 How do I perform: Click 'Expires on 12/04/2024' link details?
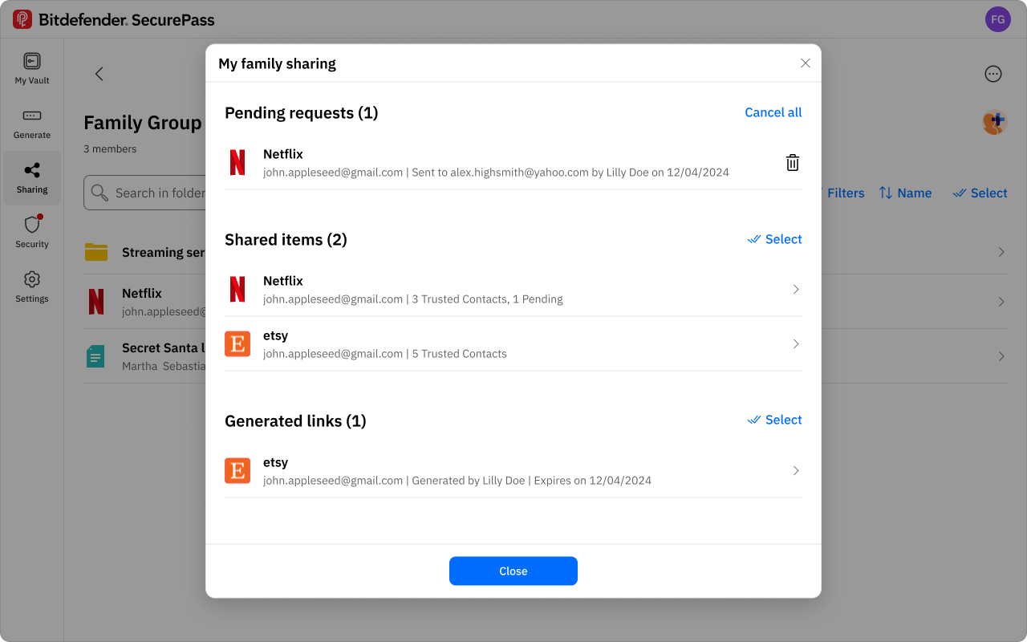pyautogui.click(x=593, y=481)
